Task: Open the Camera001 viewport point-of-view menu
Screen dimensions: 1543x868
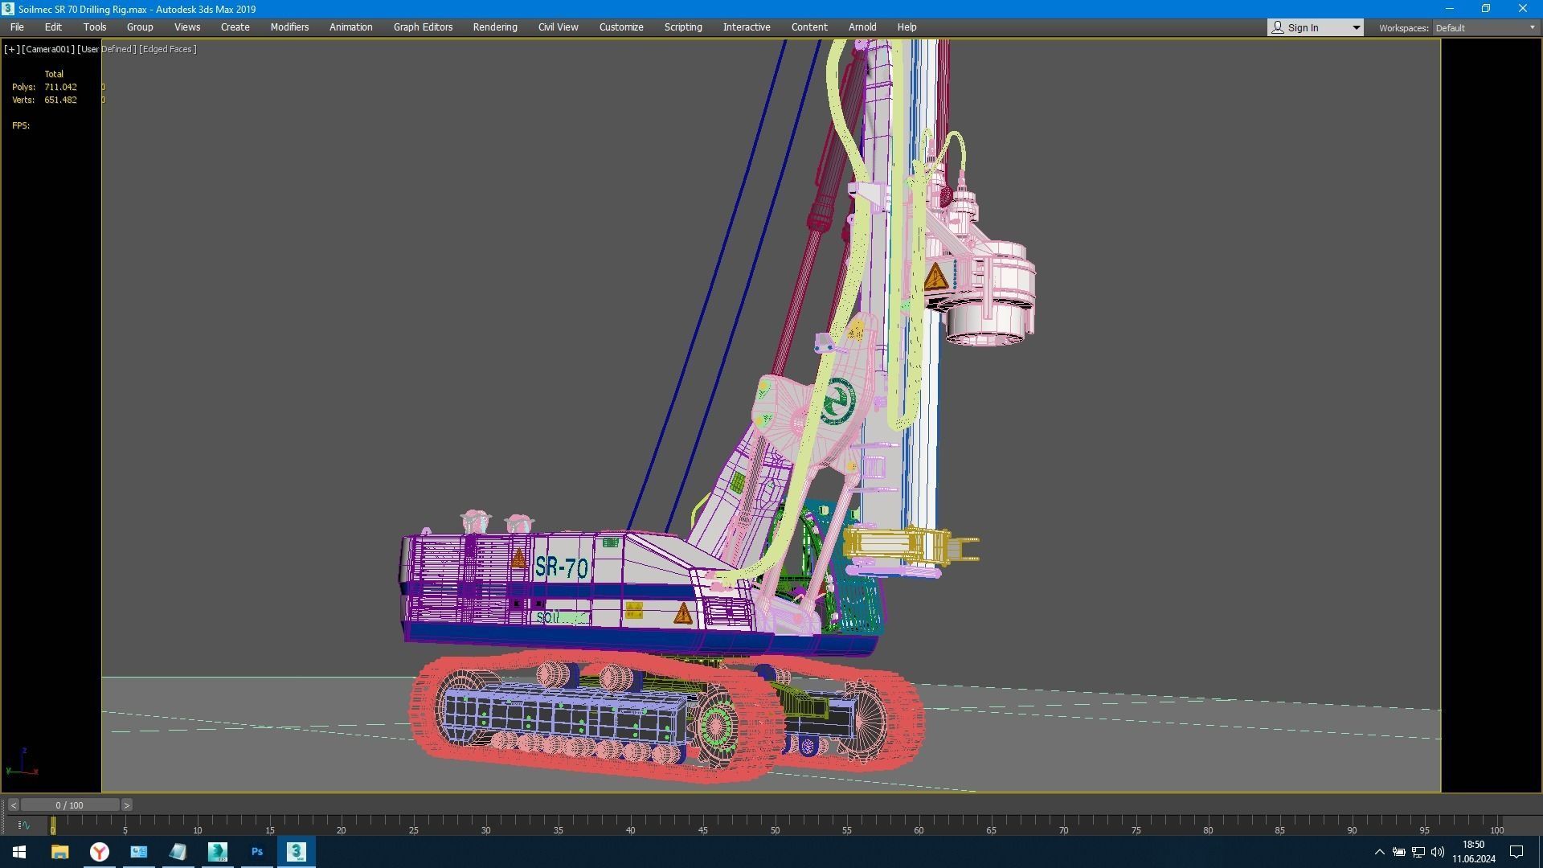Action: point(48,49)
